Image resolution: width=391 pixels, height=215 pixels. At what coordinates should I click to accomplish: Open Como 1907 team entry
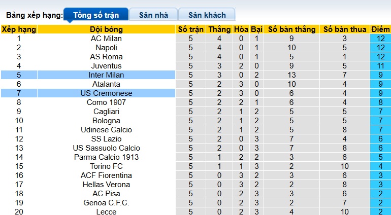click(106, 102)
